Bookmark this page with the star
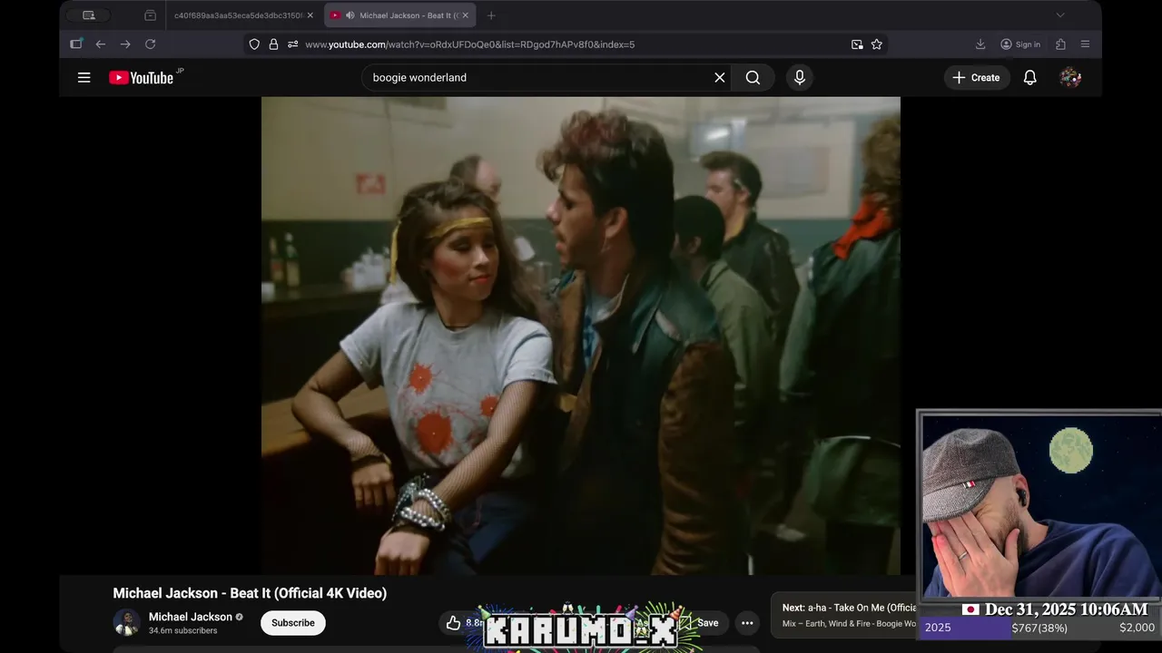 coord(877,44)
